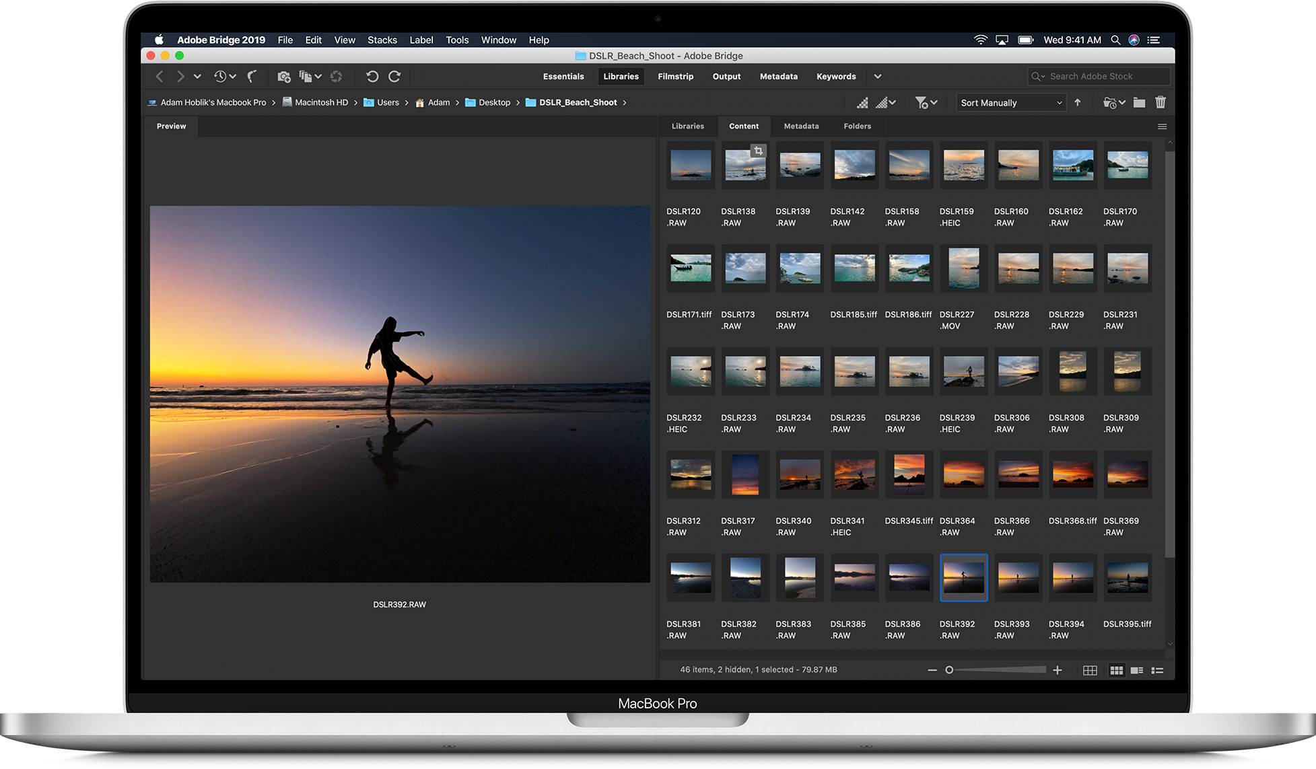Switch to view content as list
1316x769 pixels.
tap(1157, 670)
